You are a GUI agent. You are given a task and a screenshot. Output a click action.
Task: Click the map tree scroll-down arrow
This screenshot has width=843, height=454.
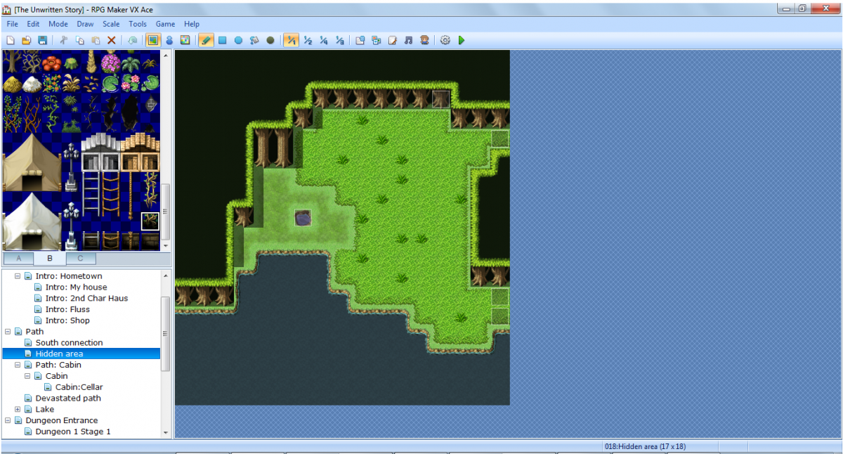point(166,433)
